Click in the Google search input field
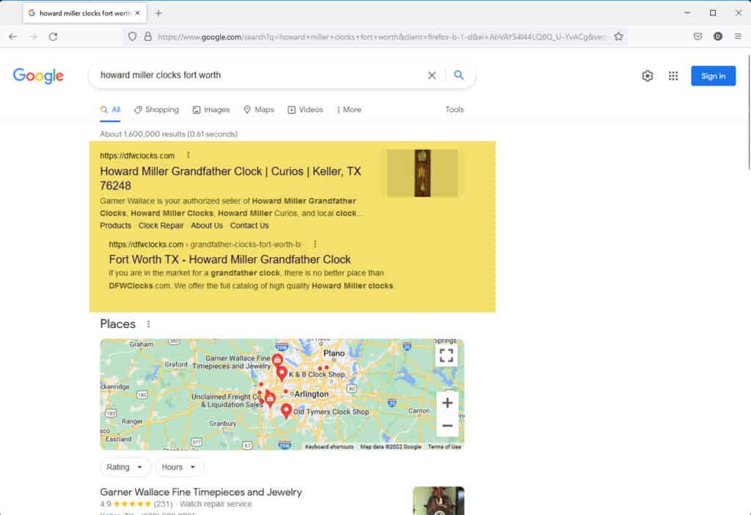The height and width of the screenshot is (515, 751). pos(259,75)
